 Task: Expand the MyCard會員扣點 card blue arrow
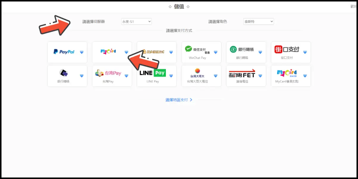tap(305, 76)
